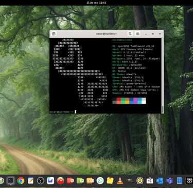193x188 pixels.
Task: Click the white swatch in the bottom color row
Action: pos(144,102)
